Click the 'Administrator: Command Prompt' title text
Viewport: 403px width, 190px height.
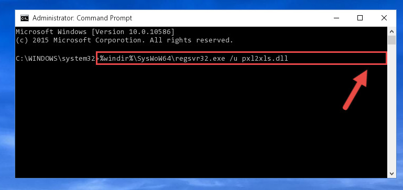82,18
